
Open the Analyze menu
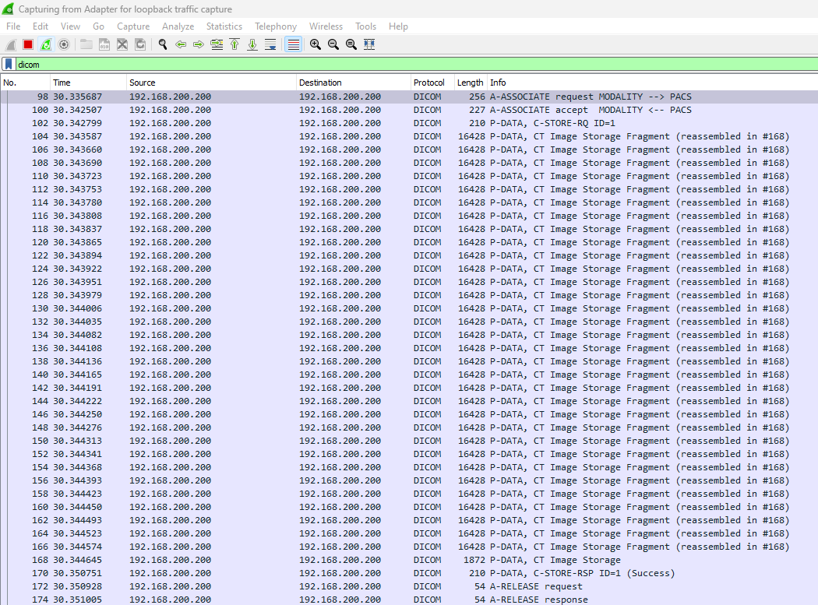[178, 26]
